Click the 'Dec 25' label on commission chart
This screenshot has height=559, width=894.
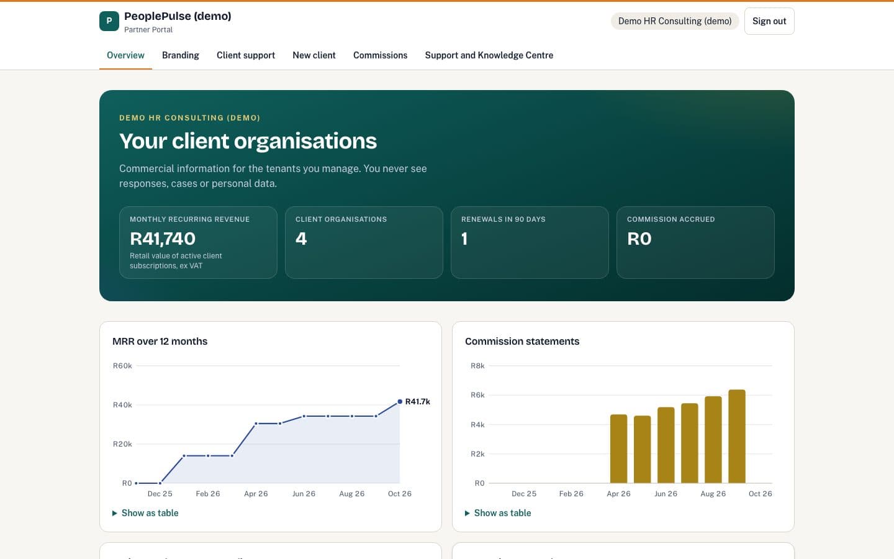point(524,494)
